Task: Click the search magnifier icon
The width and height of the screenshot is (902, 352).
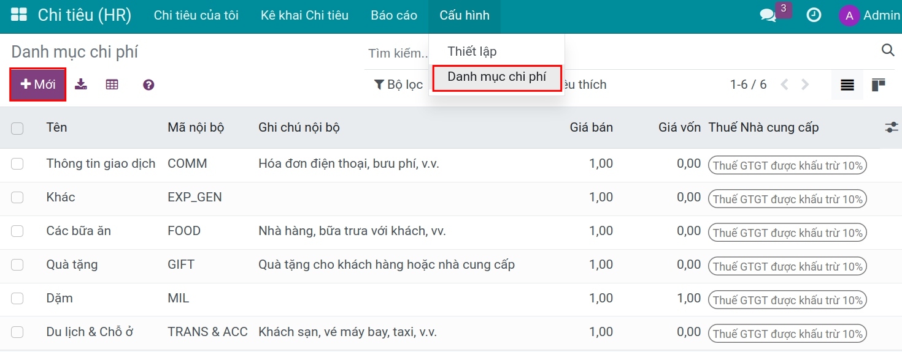Action: pos(888,50)
